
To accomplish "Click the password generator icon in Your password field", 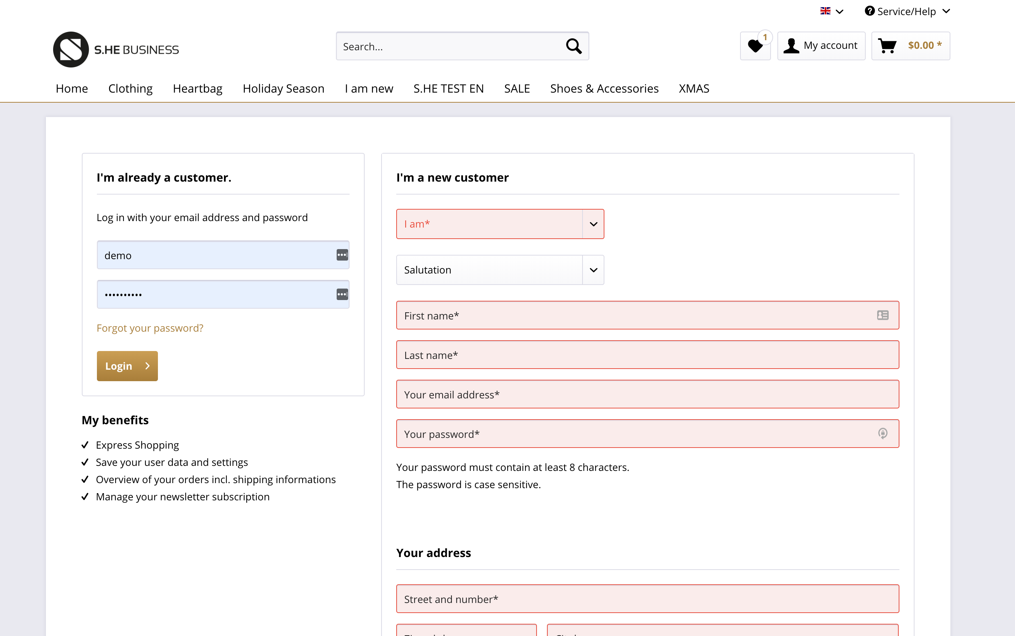I will (883, 433).
